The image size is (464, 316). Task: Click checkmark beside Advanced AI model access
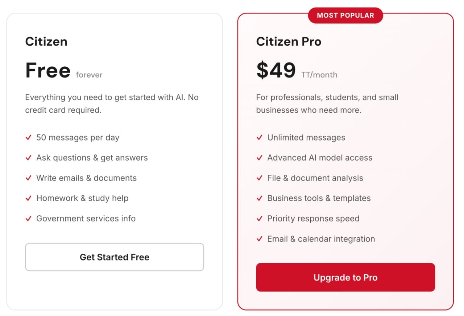pos(259,158)
